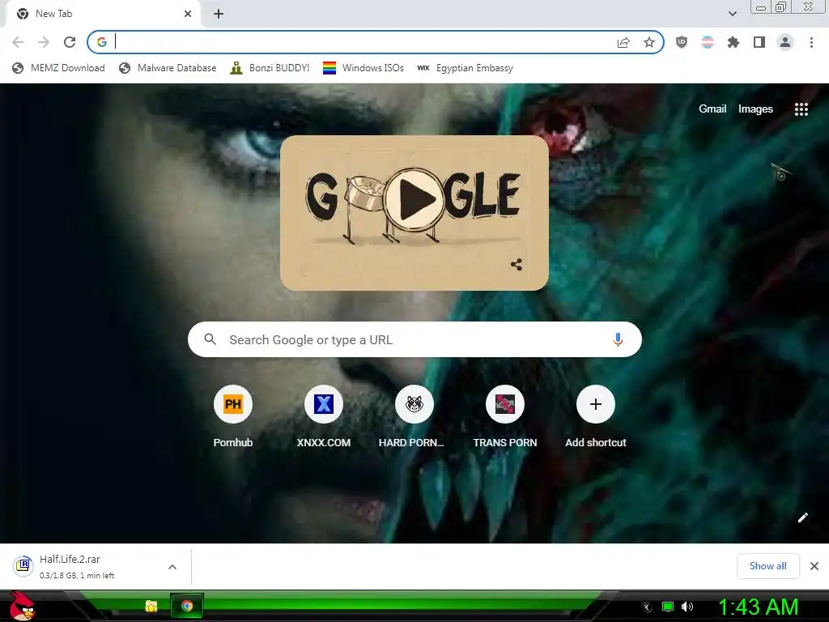Bookmark this tab with the star icon
829x622 pixels.
pyautogui.click(x=649, y=42)
